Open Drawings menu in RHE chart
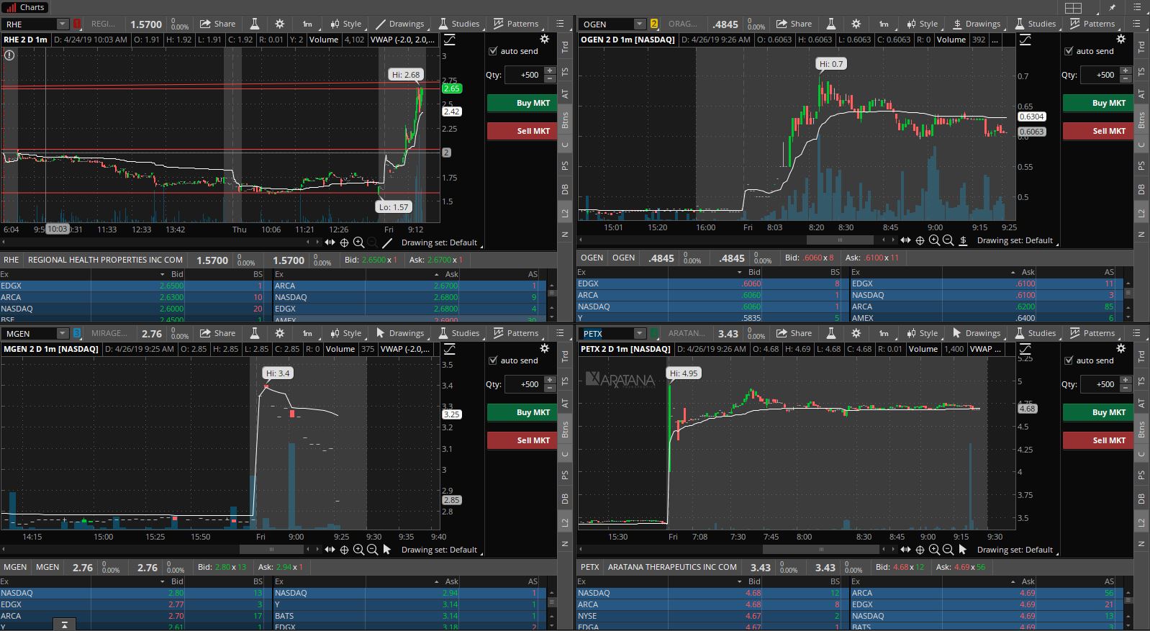Screen dimensions: 1150x631 coord(400,24)
